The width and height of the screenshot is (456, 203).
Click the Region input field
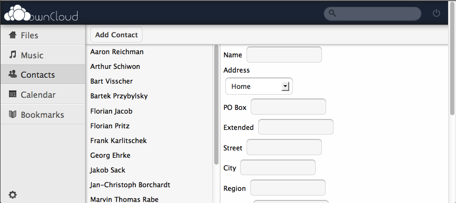[288, 188]
